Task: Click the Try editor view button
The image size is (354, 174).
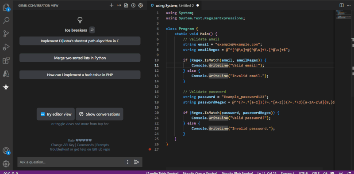Action: [x=56, y=114]
